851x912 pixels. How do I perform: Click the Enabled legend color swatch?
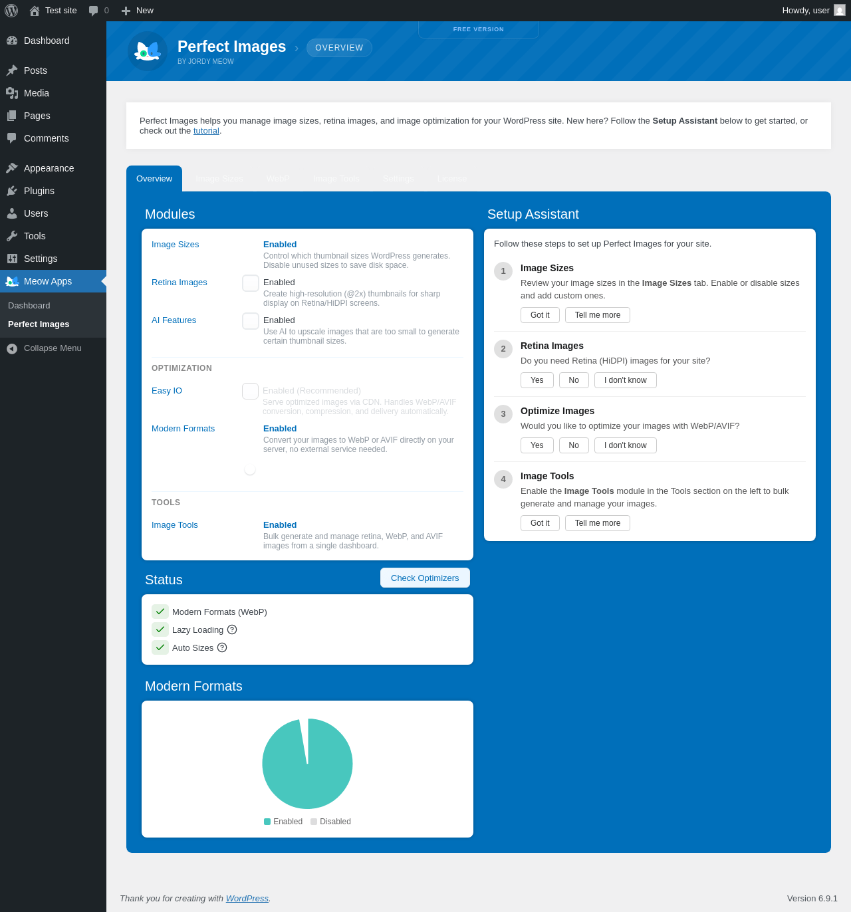click(x=267, y=822)
